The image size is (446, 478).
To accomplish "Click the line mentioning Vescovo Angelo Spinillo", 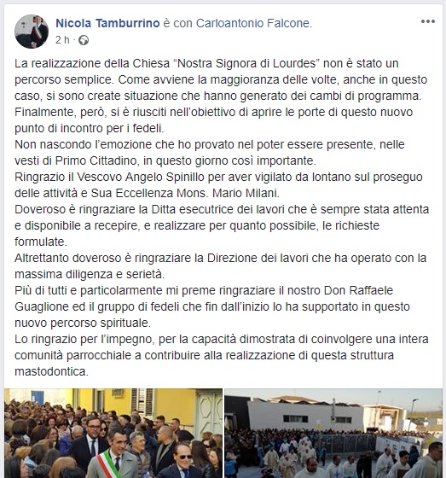I will pyautogui.click(x=218, y=178).
